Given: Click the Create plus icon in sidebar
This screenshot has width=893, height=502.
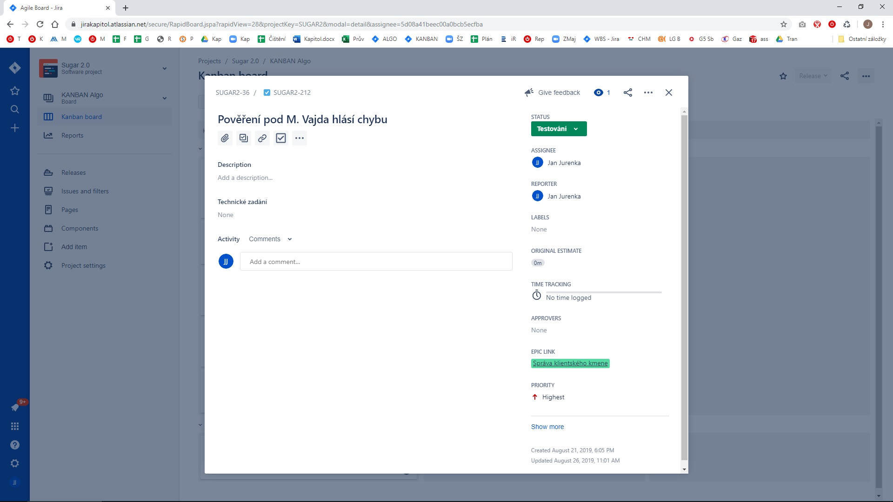Looking at the screenshot, I should coord(15,128).
